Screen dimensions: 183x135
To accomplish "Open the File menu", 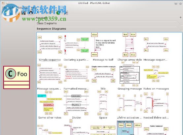I will tap(4, 8).
